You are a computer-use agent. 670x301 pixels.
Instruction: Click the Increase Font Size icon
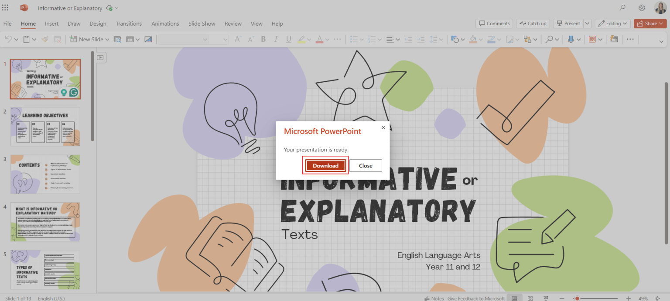point(238,39)
